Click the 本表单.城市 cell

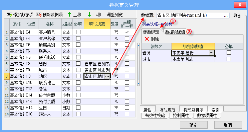(x=193, y=59)
